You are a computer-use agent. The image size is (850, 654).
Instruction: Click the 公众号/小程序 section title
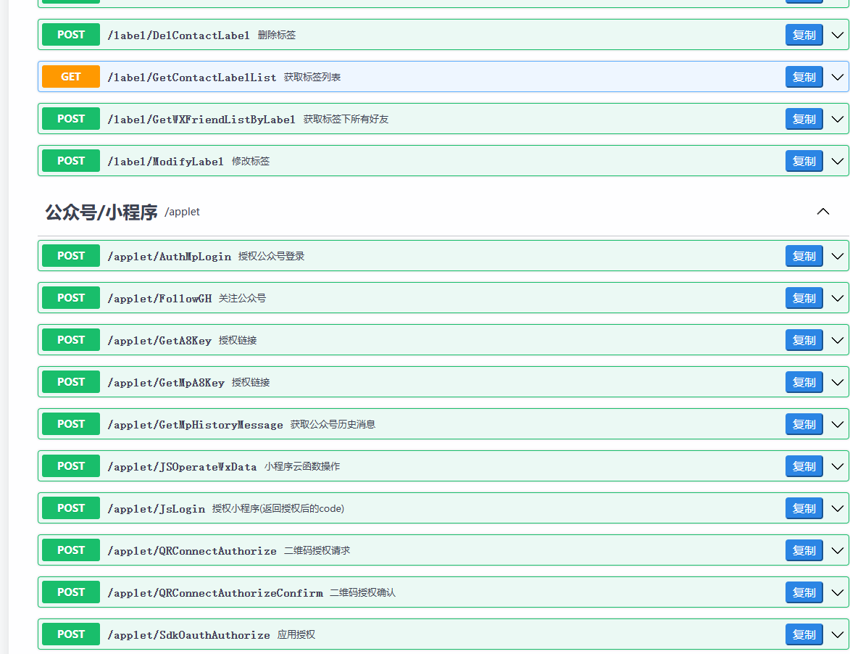101,212
